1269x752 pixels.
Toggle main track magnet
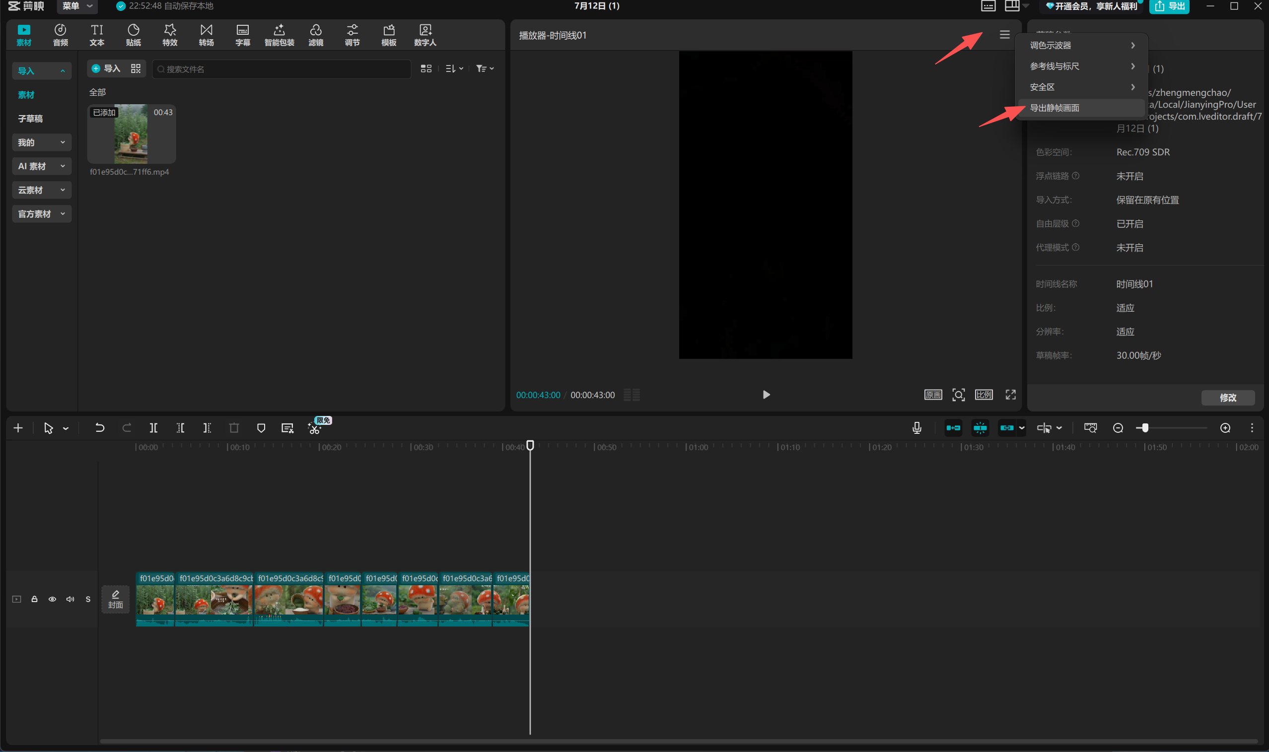pos(953,428)
